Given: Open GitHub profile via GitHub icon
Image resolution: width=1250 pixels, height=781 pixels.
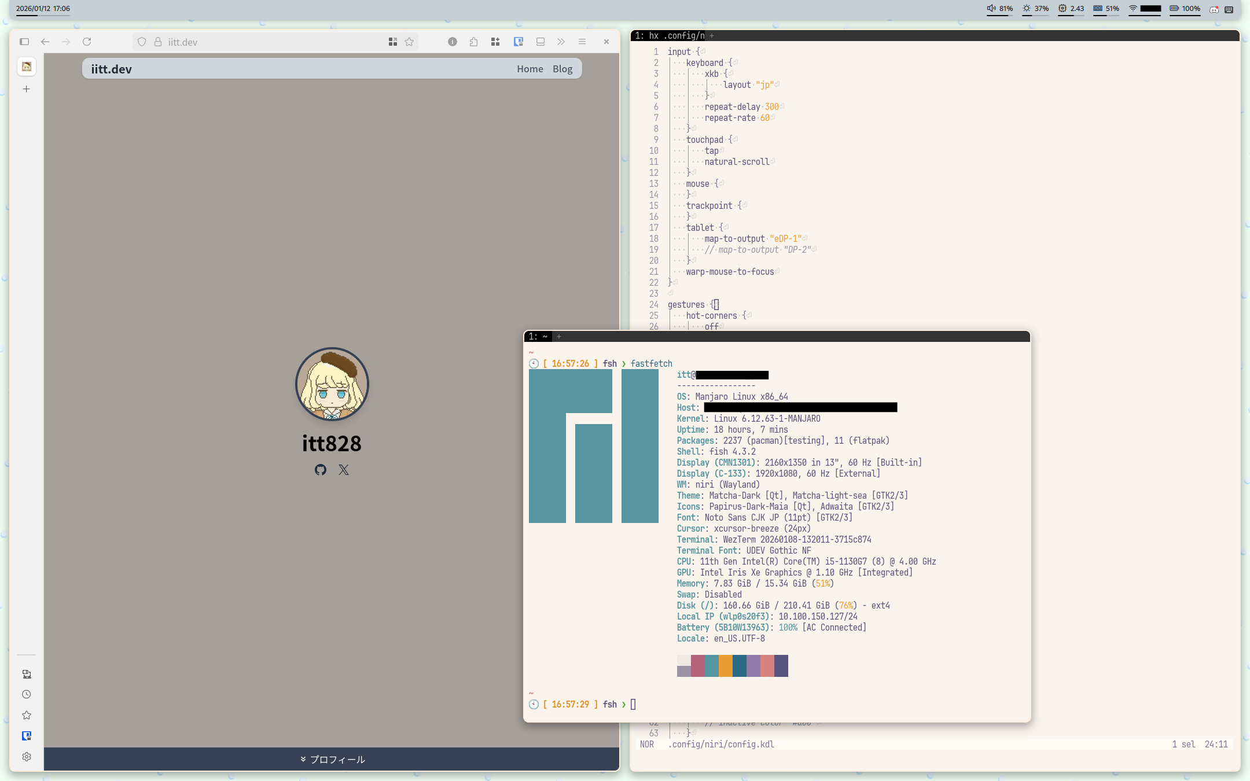Looking at the screenshot, I should pyautogui.click(x=321, y=470).
